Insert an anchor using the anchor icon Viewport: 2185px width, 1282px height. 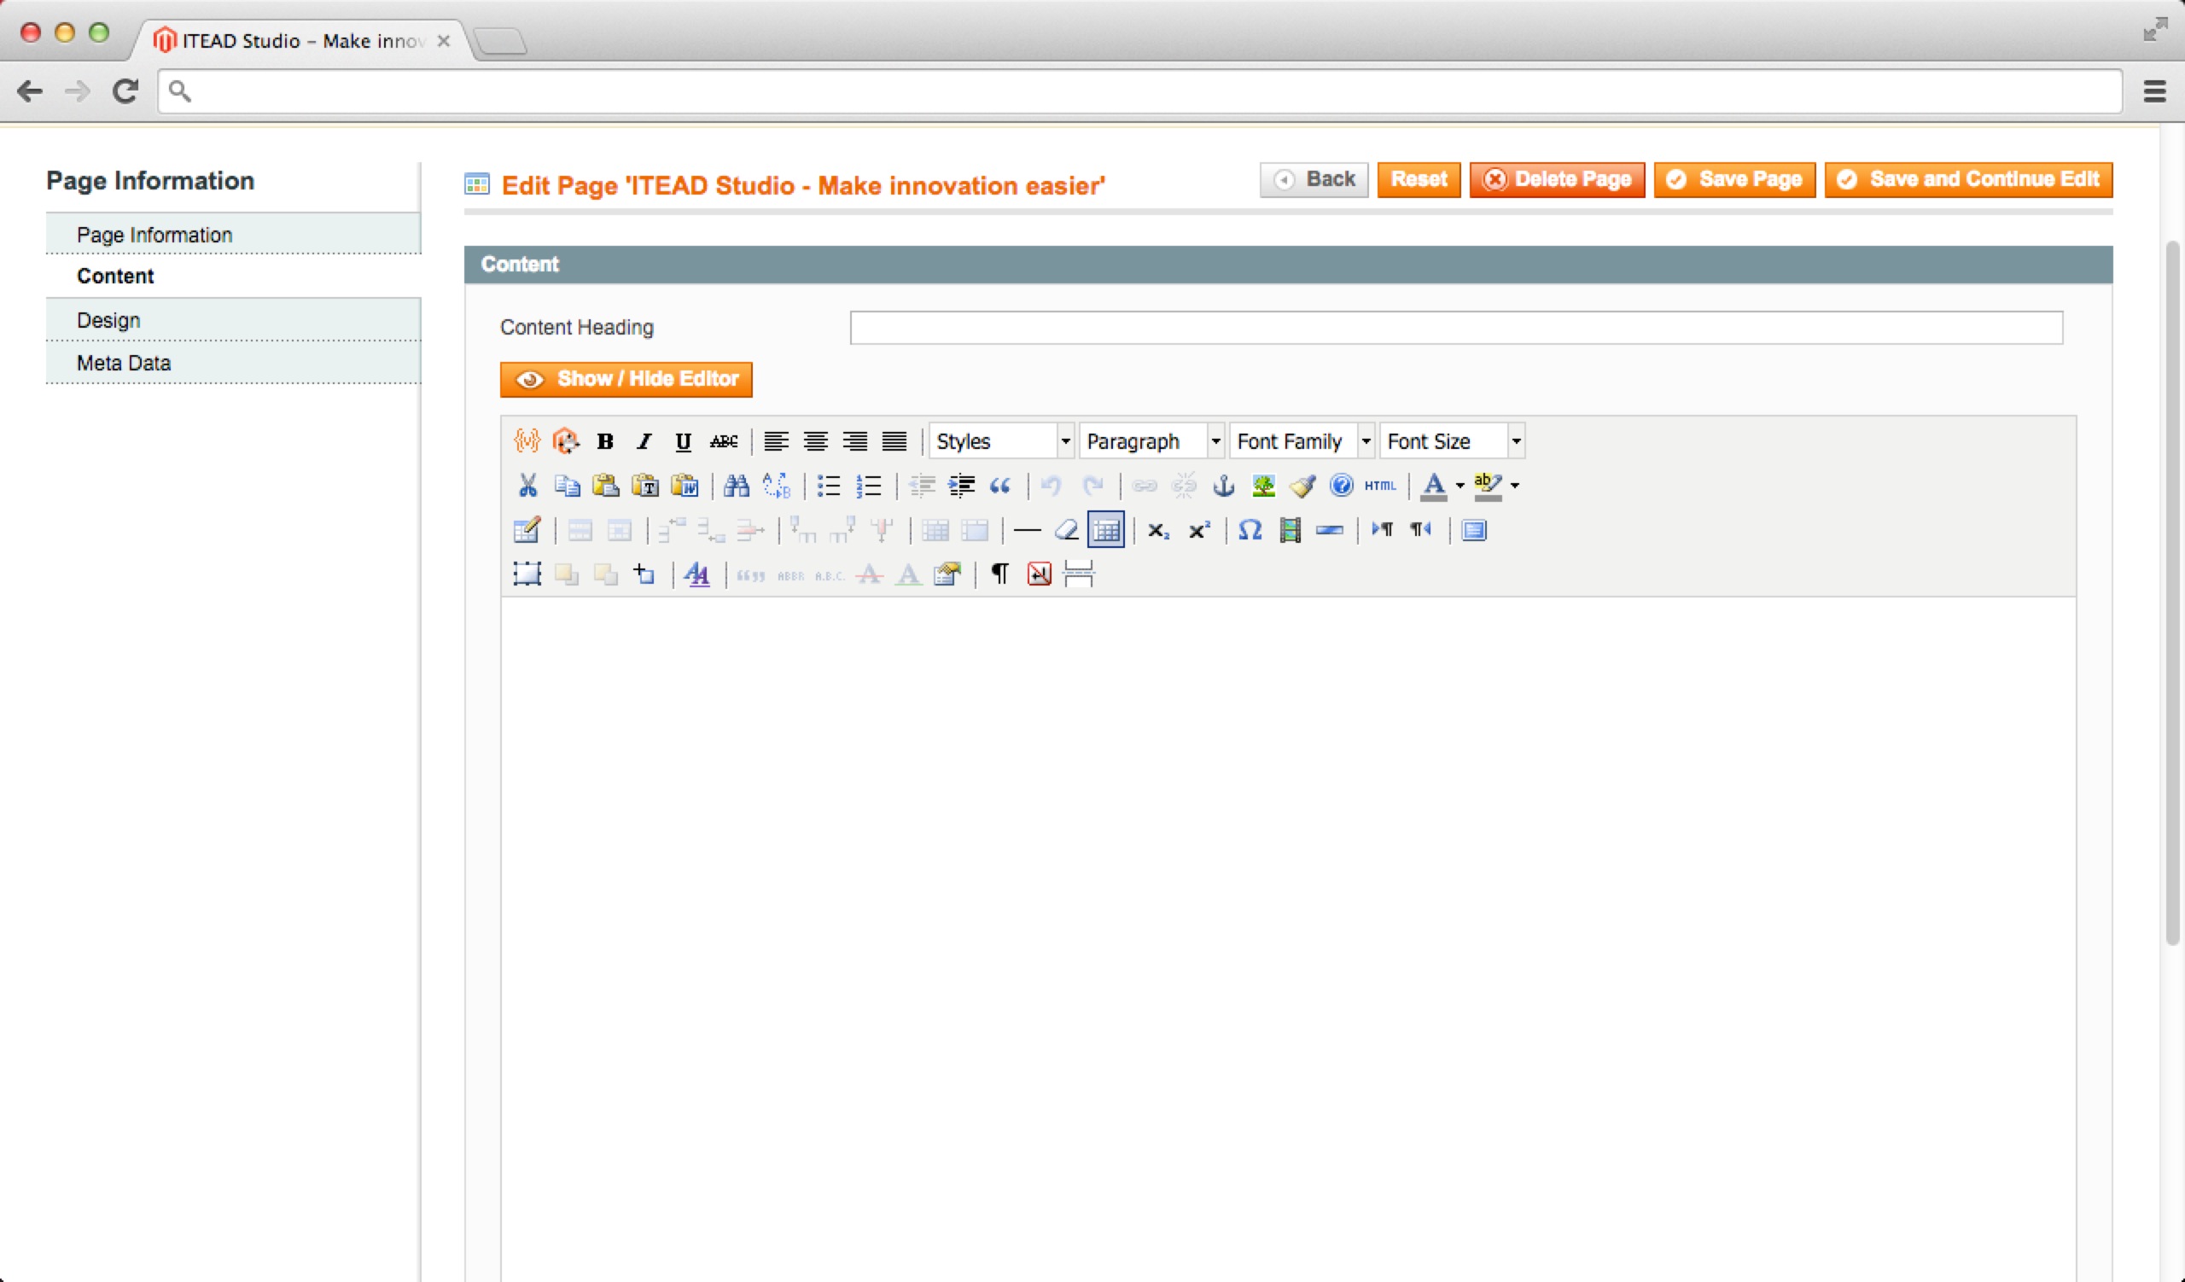[1223, 486]
